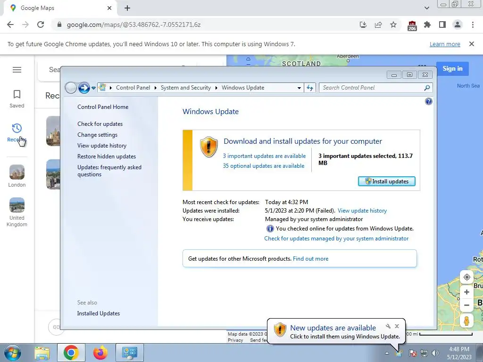Click the Chrome back arrow
The height and width of the screenshot is (362, 483).
coord(10,25)
